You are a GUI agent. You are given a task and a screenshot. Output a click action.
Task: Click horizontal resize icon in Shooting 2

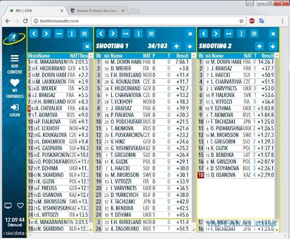(229, 34)
